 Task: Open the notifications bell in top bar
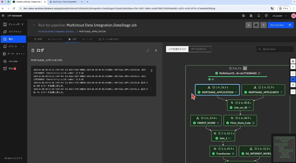[x=259, y=16]
